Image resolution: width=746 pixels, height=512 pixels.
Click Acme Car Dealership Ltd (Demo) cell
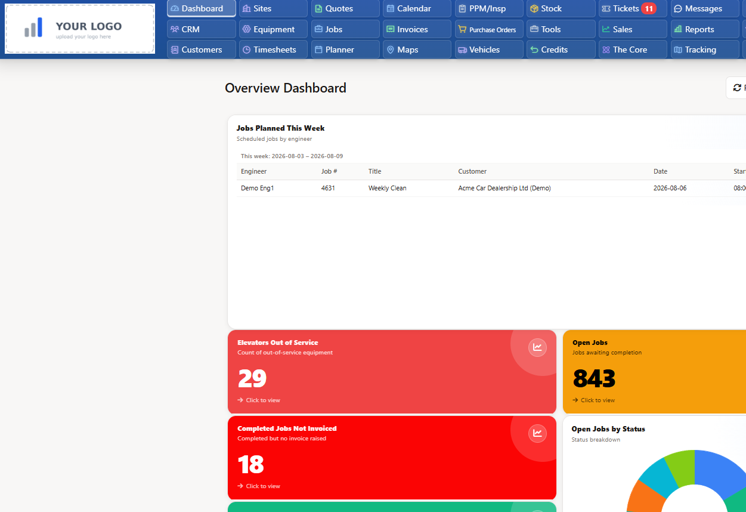[x=504, y=188]
